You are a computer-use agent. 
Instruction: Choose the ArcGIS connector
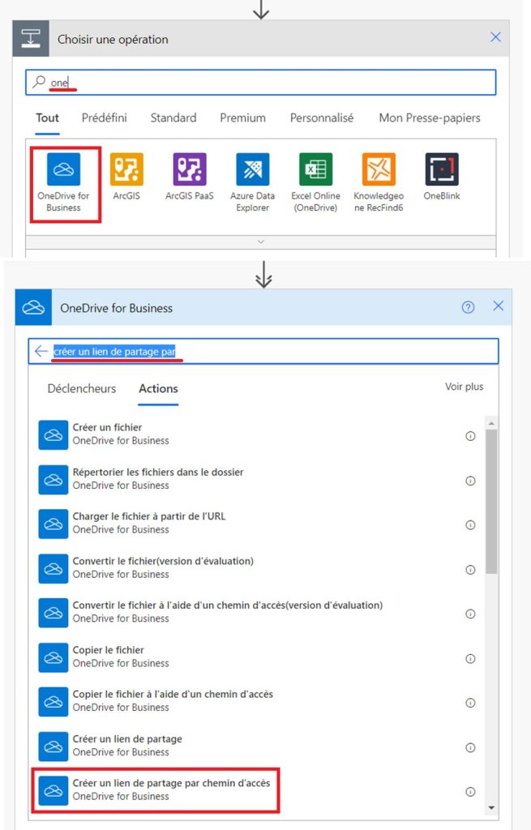(126, 169)
